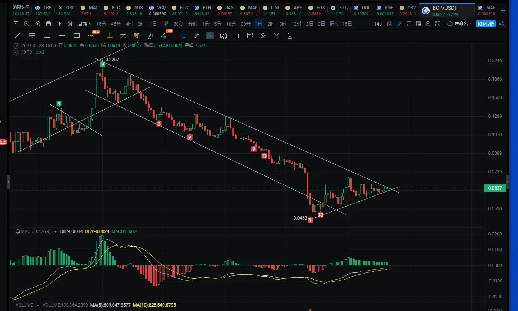Click the 0.0627 current price label
The height and width of the screenshot is (311, 518).
click(495, 188)
